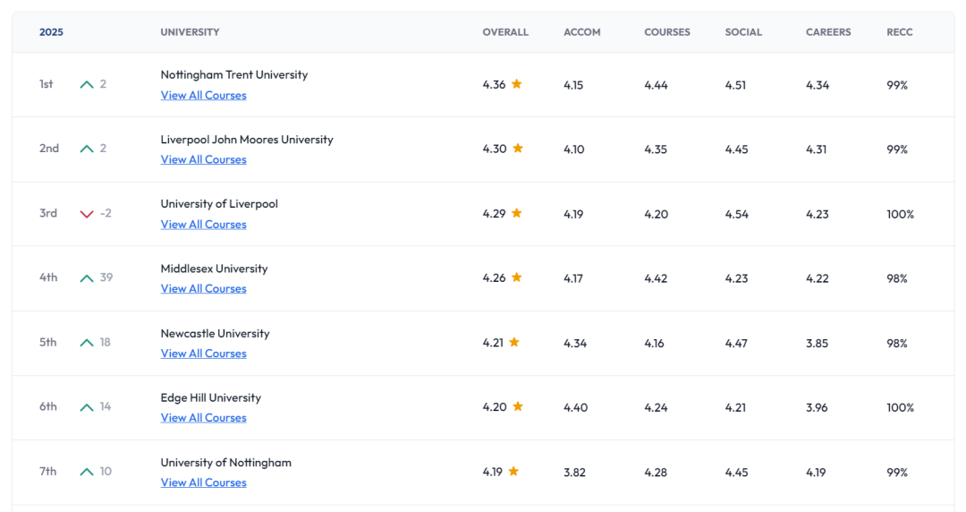Click Edge Hill's careers score 3.96
The height and width of the screenshot is (512, 966).
tap(817, 407)
